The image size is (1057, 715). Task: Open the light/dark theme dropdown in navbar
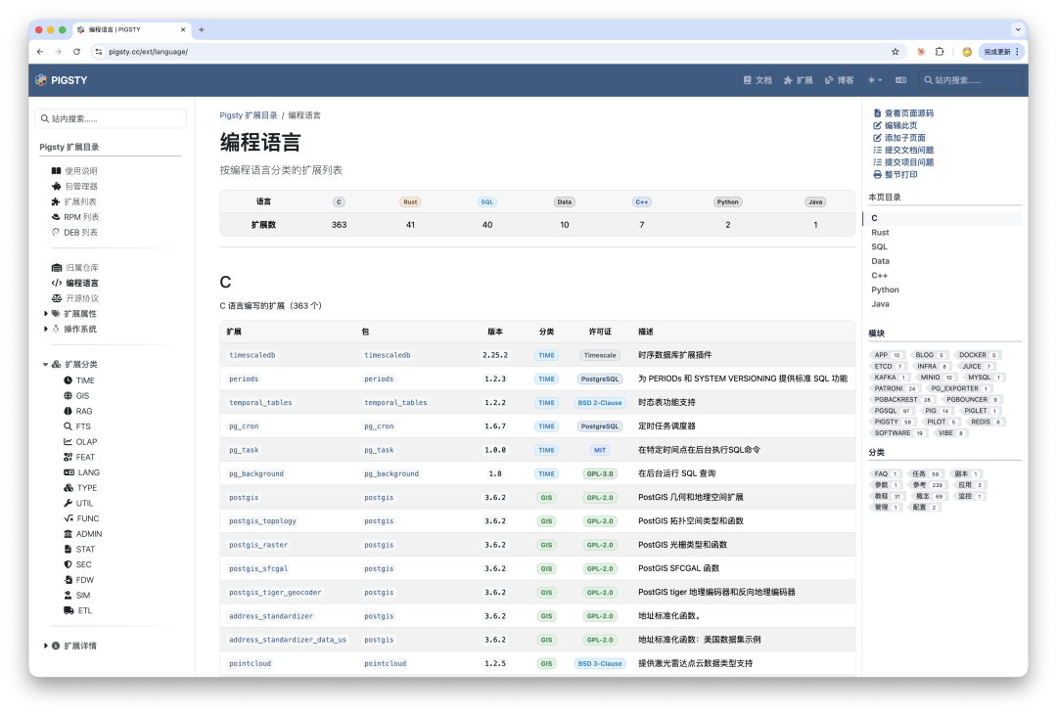(x=874, y=80)
